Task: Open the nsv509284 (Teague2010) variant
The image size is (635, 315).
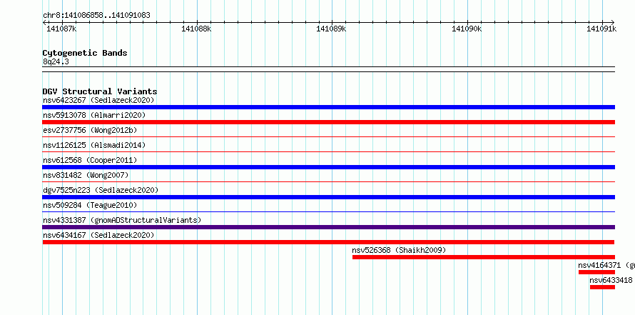Action: pyautogui.click(x=90, y=205)
